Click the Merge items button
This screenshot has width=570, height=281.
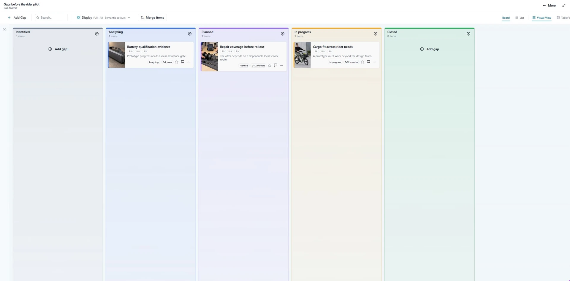point(152,18)
